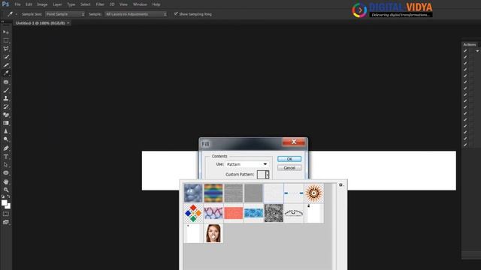481x270 pixels.
Task: Swap foreground and background colors
Action: 8,196
